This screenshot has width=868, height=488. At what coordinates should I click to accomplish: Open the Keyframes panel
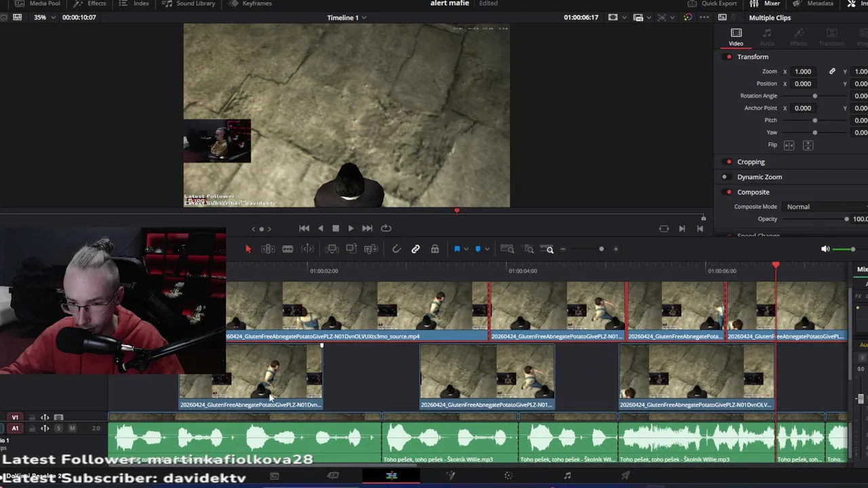250,3
